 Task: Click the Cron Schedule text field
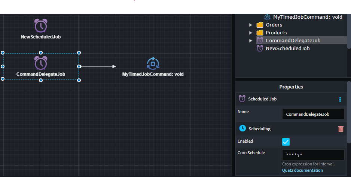313,155
